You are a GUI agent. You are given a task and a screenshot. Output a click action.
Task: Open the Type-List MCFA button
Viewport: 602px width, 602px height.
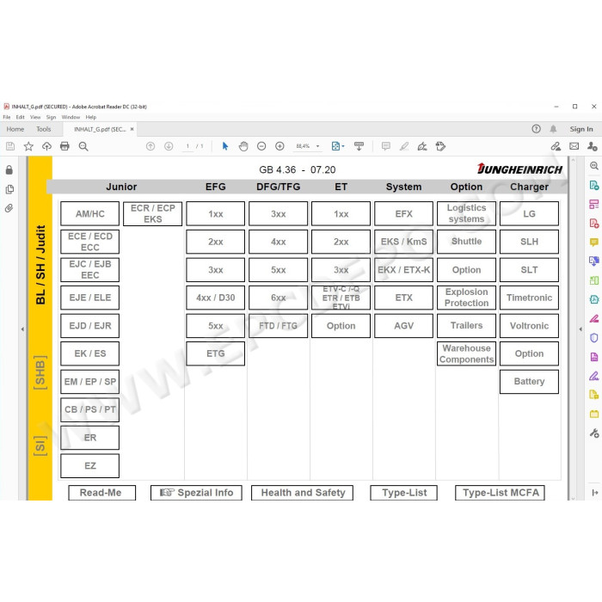tap(500, 493)
